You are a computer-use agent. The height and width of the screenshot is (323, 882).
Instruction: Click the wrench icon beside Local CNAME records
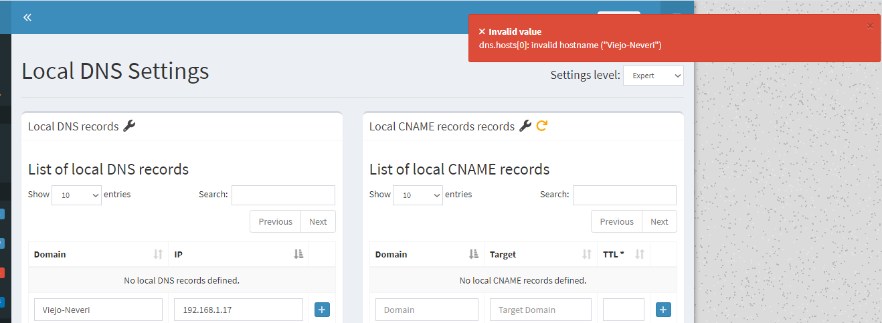[525, 126]
